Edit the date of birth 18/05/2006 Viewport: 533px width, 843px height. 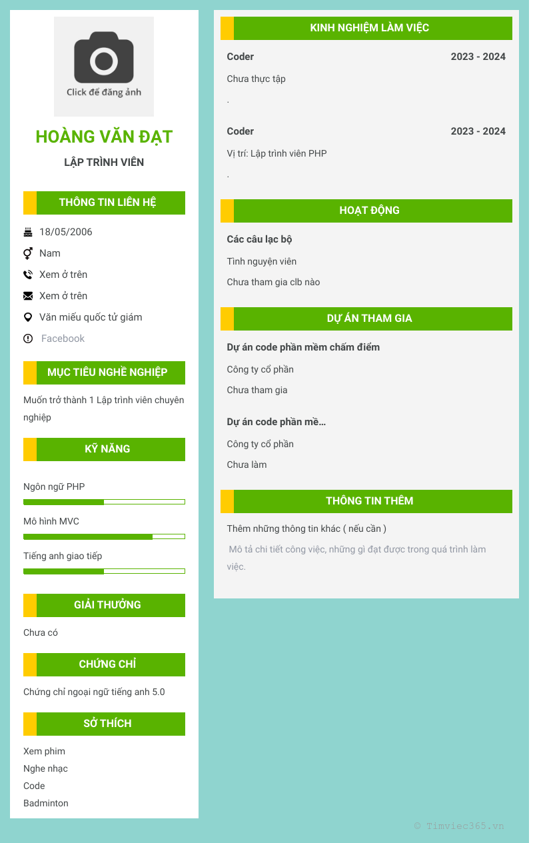[x=66, y=232]
